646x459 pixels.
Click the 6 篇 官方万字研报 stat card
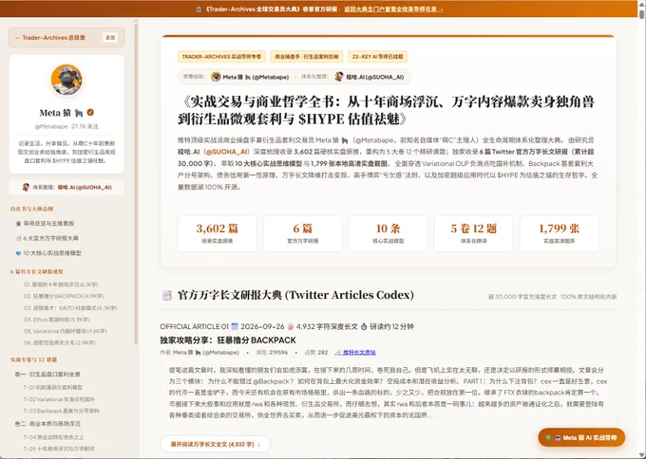pos(303,233)
